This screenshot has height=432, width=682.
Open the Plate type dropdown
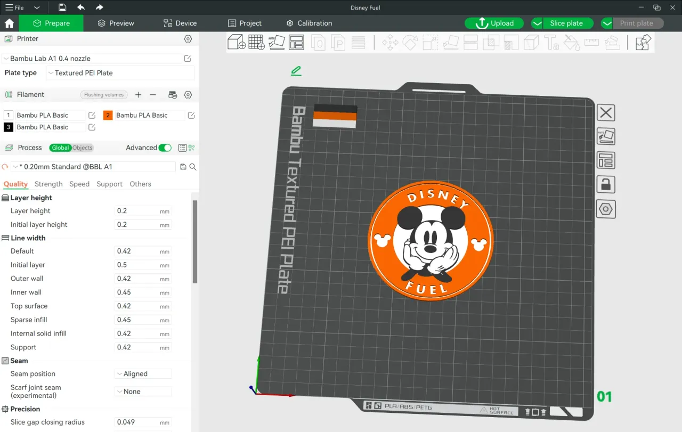click(x=120, y=73)
